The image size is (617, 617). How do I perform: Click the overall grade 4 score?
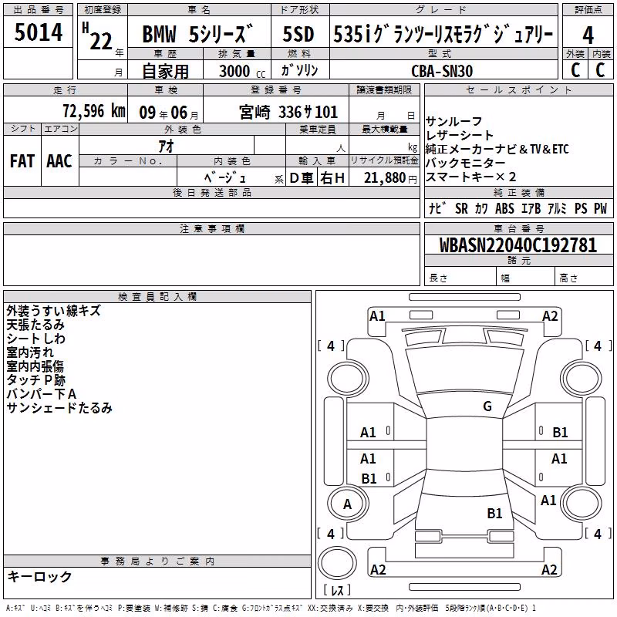pos(588,35)
